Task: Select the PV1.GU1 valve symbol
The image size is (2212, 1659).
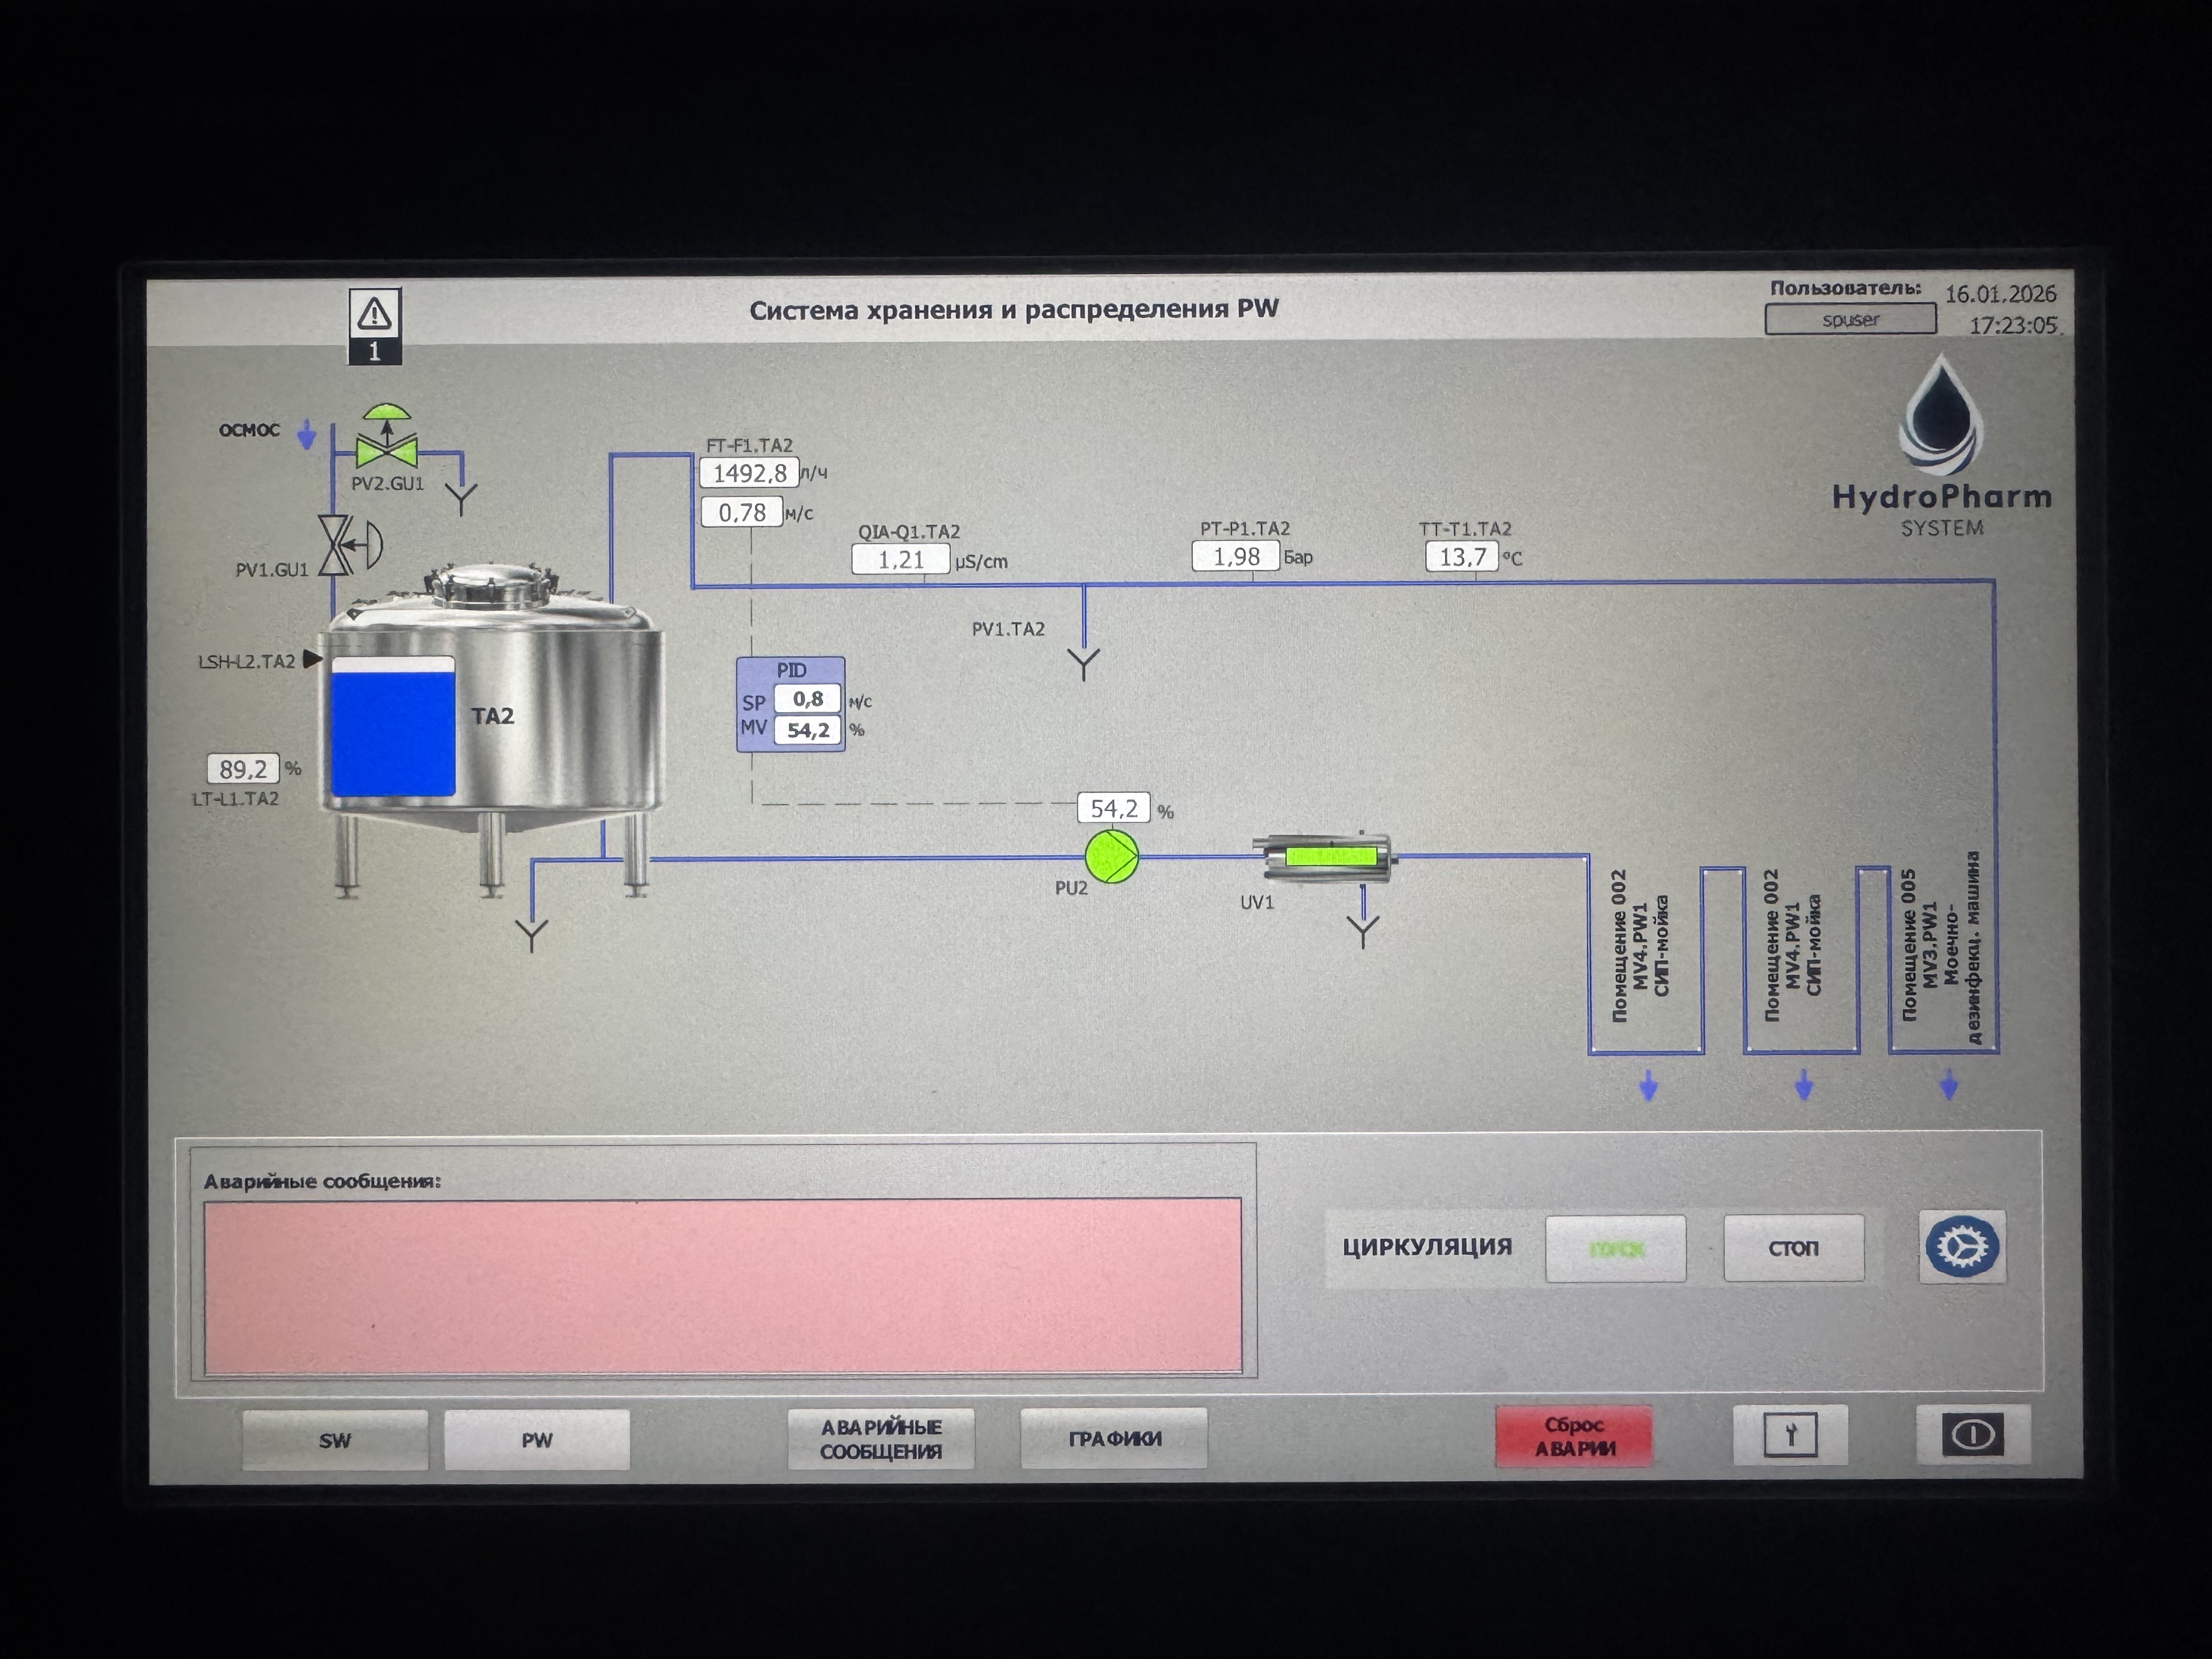Action: point(348,545)
